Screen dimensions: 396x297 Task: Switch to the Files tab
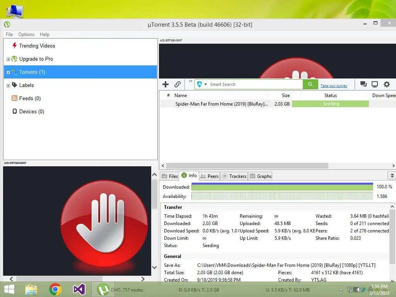[170, 176]
